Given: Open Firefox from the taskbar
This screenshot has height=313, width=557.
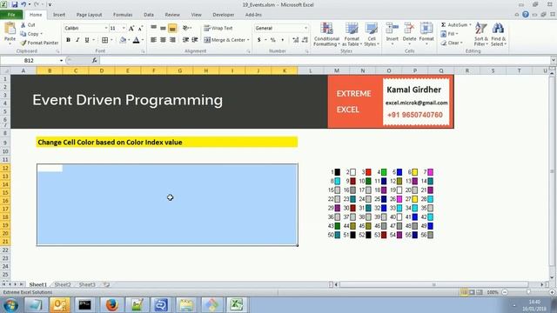Looking at the screenshot, I should 111,305.
